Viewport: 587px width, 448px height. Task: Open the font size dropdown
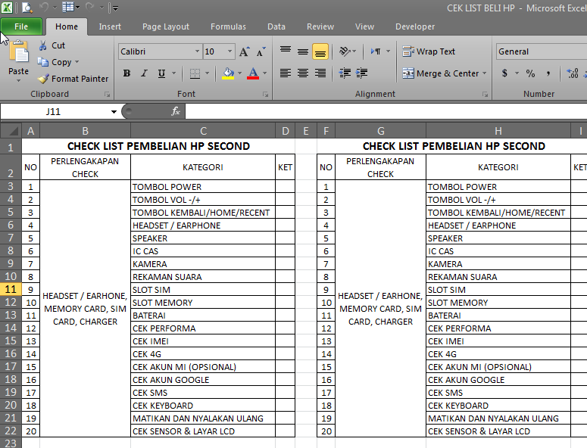[x=229, y=51]
